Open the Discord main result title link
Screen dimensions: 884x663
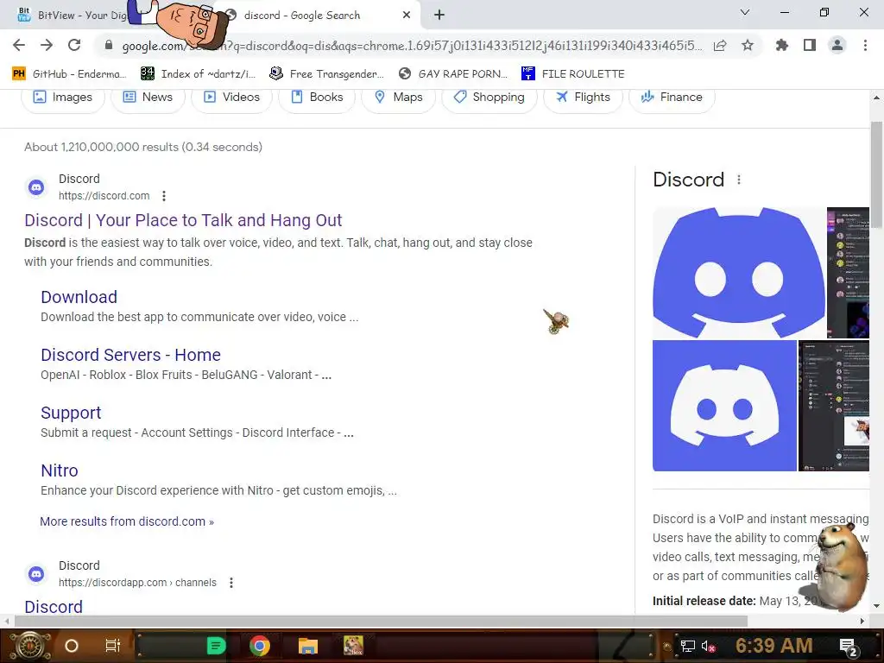183,220
